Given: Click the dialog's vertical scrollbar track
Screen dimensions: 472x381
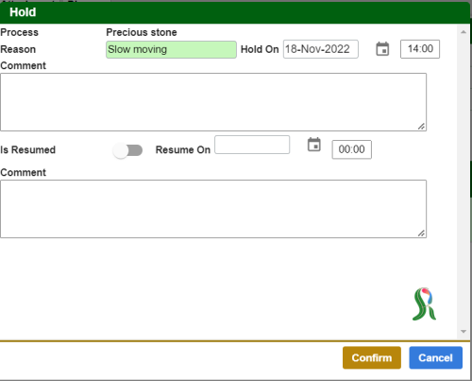Looking at the screenshot, I should (x=464, y=182).
